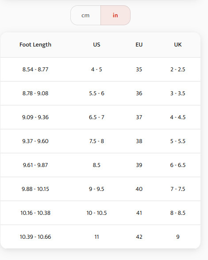Select EU size 37 cell
The image size is (208, 260).
(x=139, y=117)
